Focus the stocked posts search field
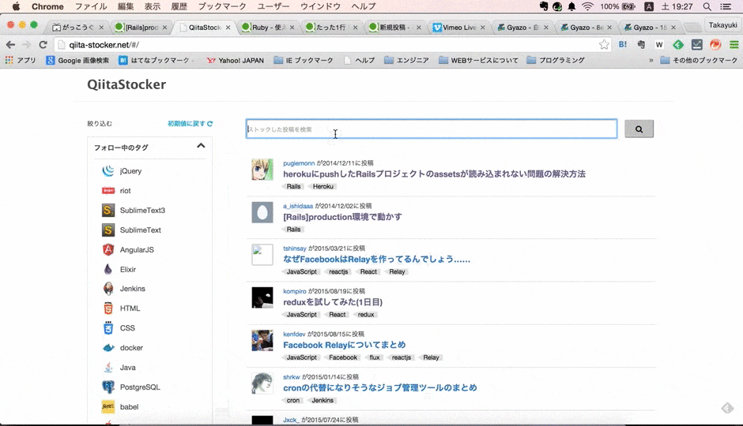 (x=432, y=129)
